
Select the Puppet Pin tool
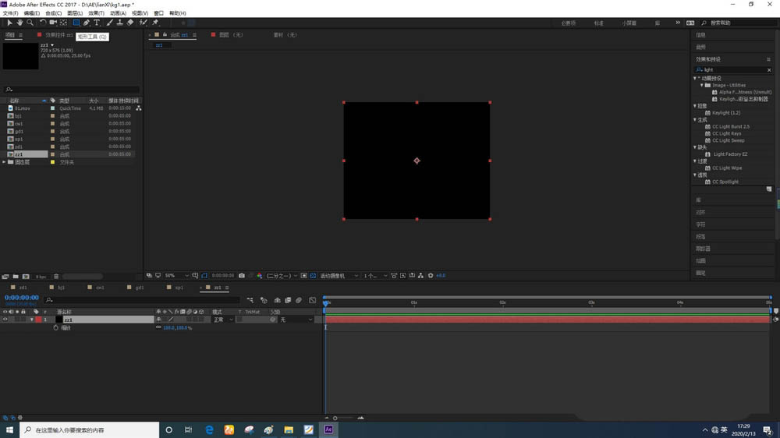[x=155, y=23]
